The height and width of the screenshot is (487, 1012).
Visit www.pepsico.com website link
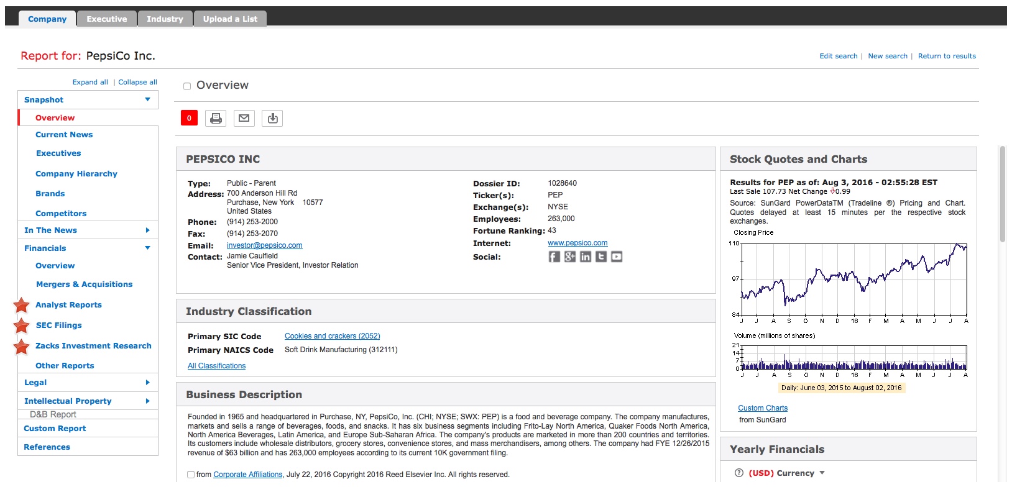[577, 243]
